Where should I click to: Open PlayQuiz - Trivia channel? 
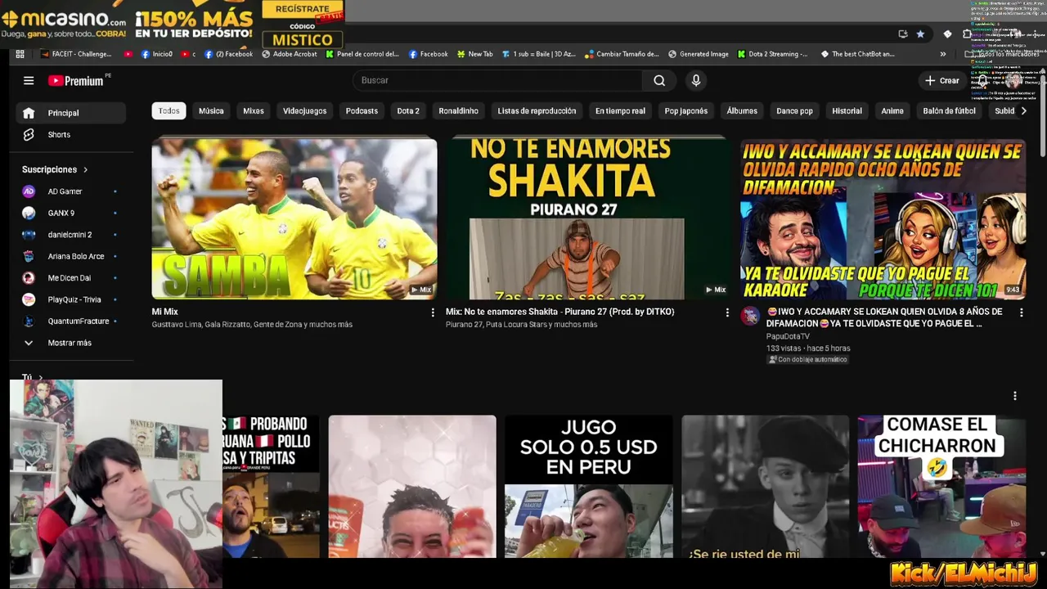(x=71, y=299)
